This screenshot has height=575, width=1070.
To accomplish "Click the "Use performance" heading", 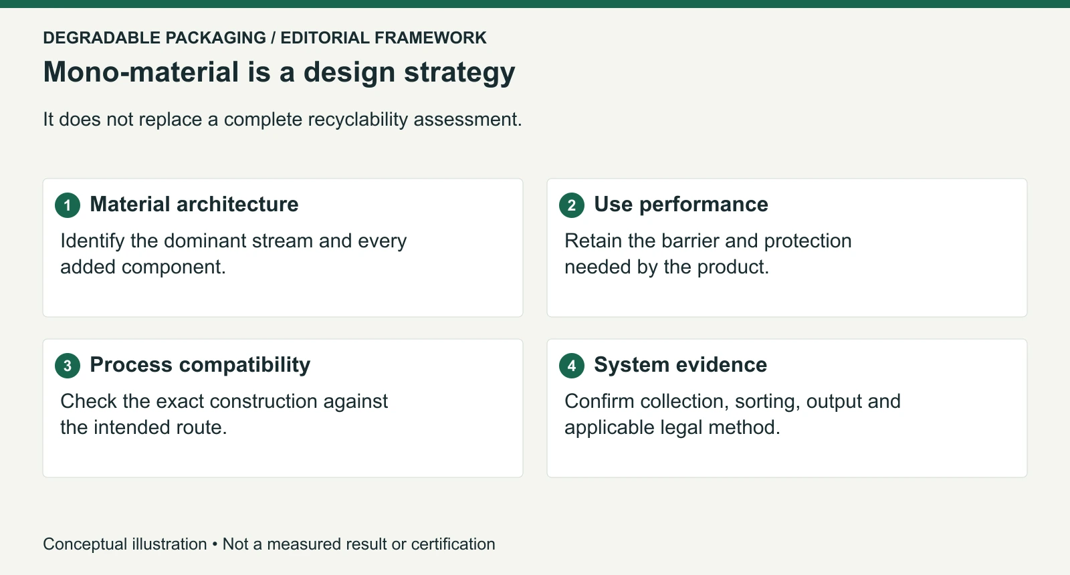I will click(681, 204).
